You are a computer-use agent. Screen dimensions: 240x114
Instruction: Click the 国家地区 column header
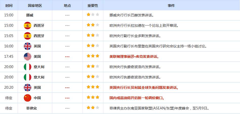(35, 6)
